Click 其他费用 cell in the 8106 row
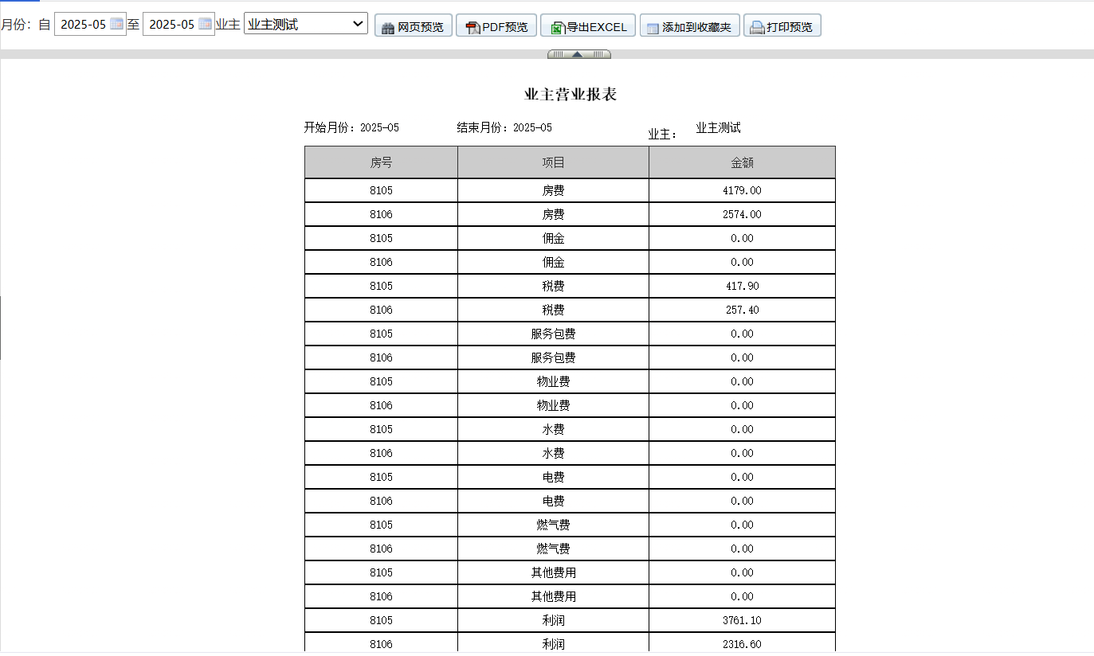 click(553, 596)
